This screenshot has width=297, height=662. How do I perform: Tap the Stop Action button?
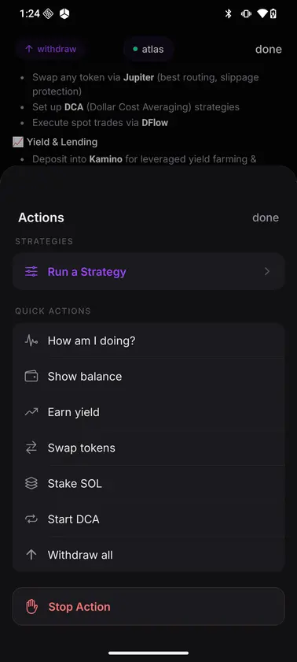click(148, 607)
